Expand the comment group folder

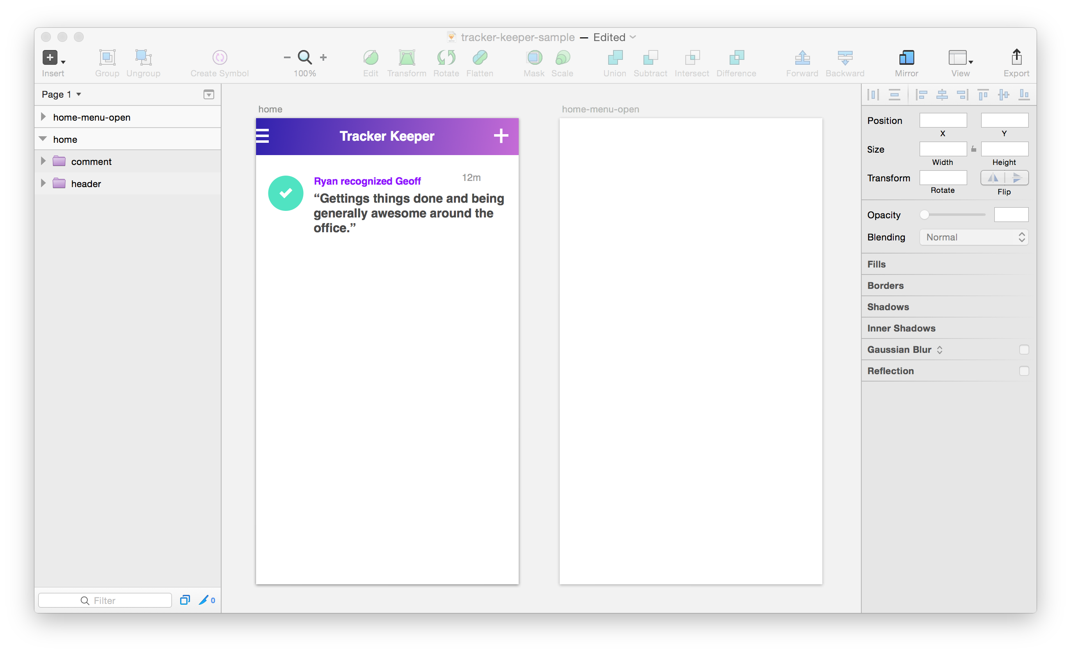point(43,161)
